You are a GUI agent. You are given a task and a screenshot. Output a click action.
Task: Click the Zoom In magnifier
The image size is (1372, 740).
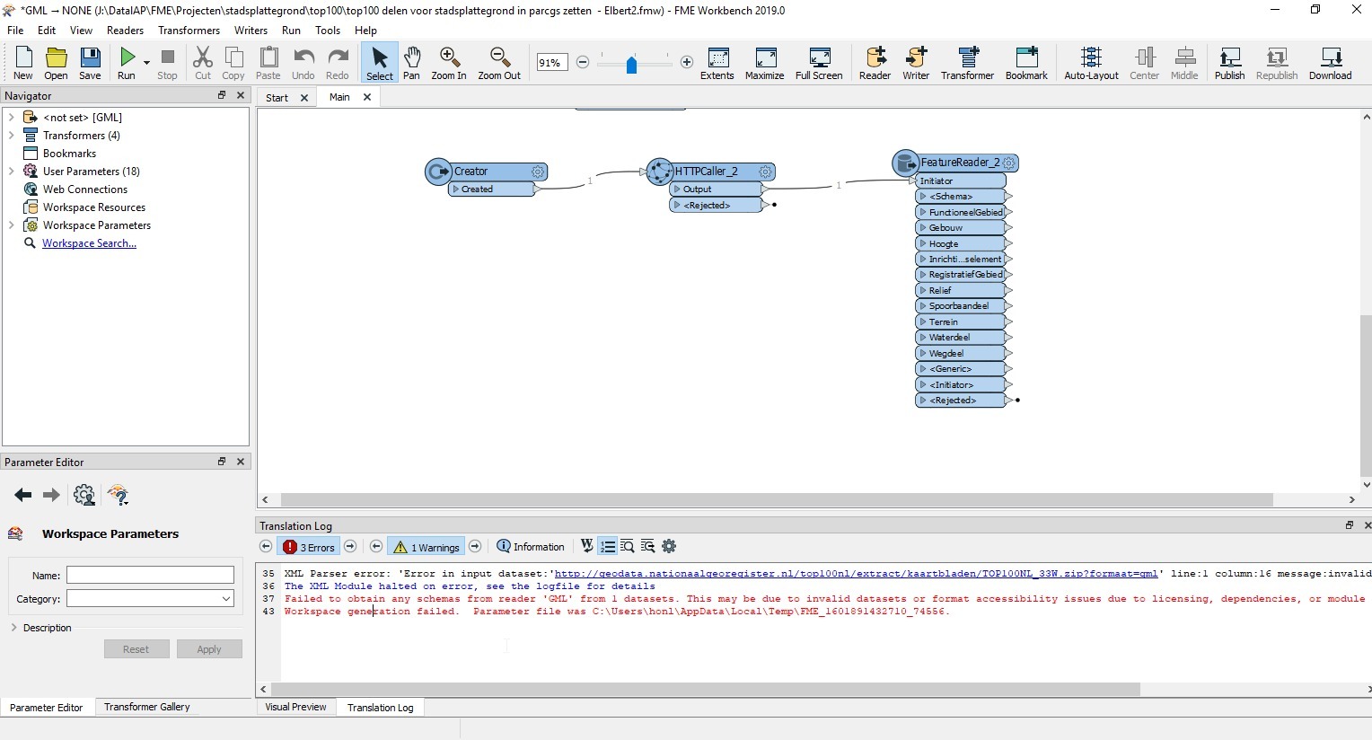pyautogui.click(x=449, y=63)
